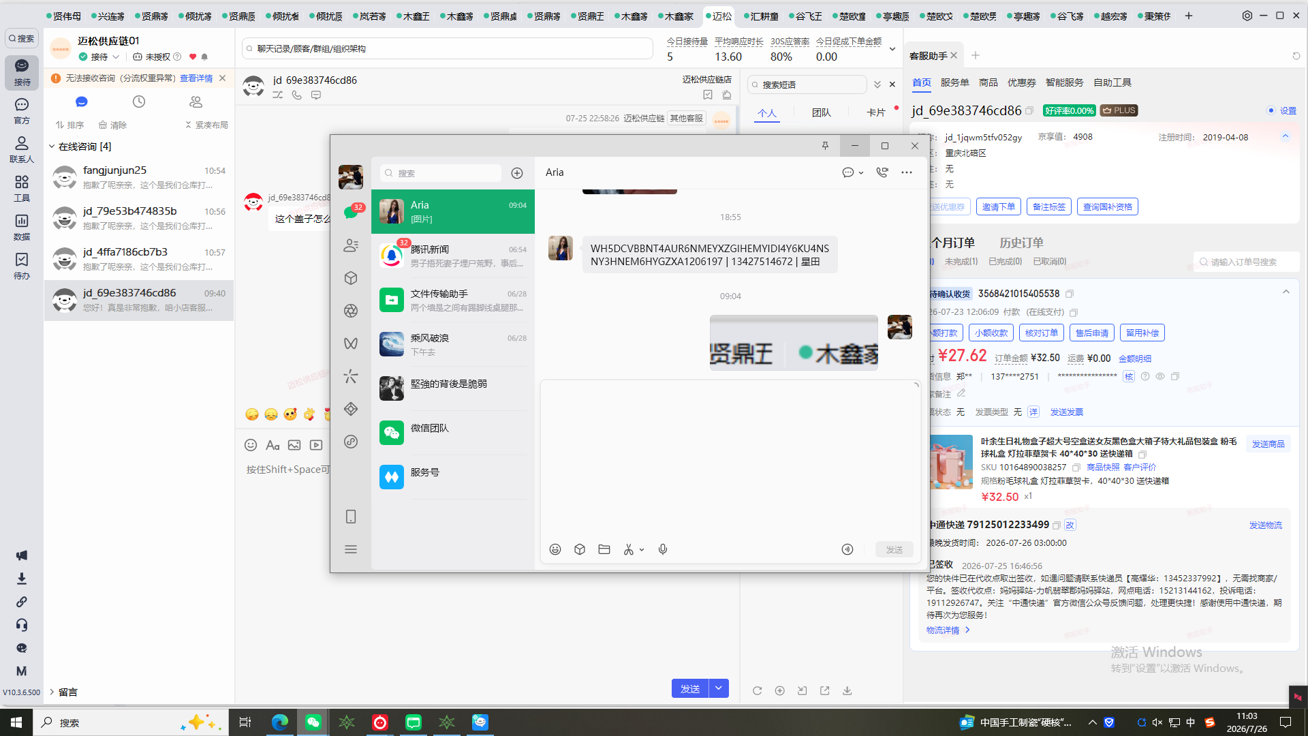Viewport: 1308px width, 736px height.
Task: Start a voice call with Aria
Action: tap(882, 172)
